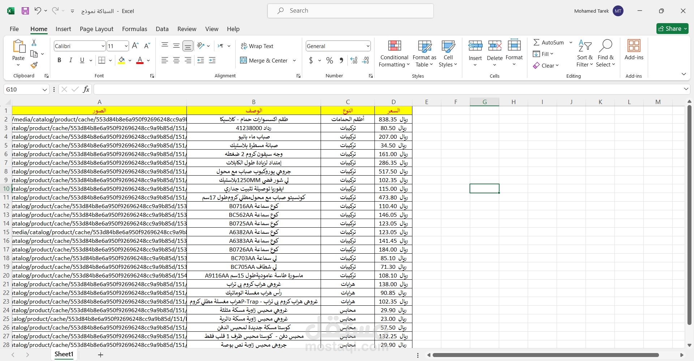Toggle Middle Align alignment

[176, 46]
